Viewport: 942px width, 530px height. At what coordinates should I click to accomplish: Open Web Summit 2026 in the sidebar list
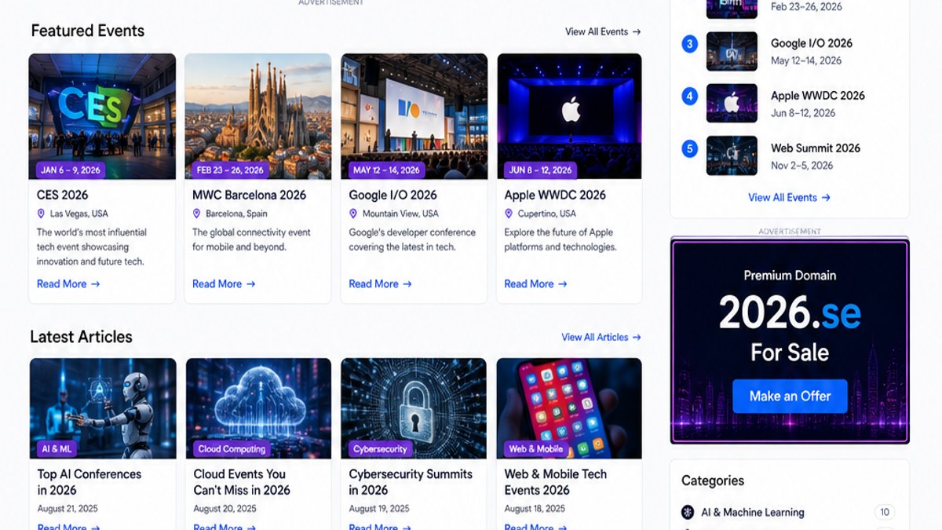(815, 148)
